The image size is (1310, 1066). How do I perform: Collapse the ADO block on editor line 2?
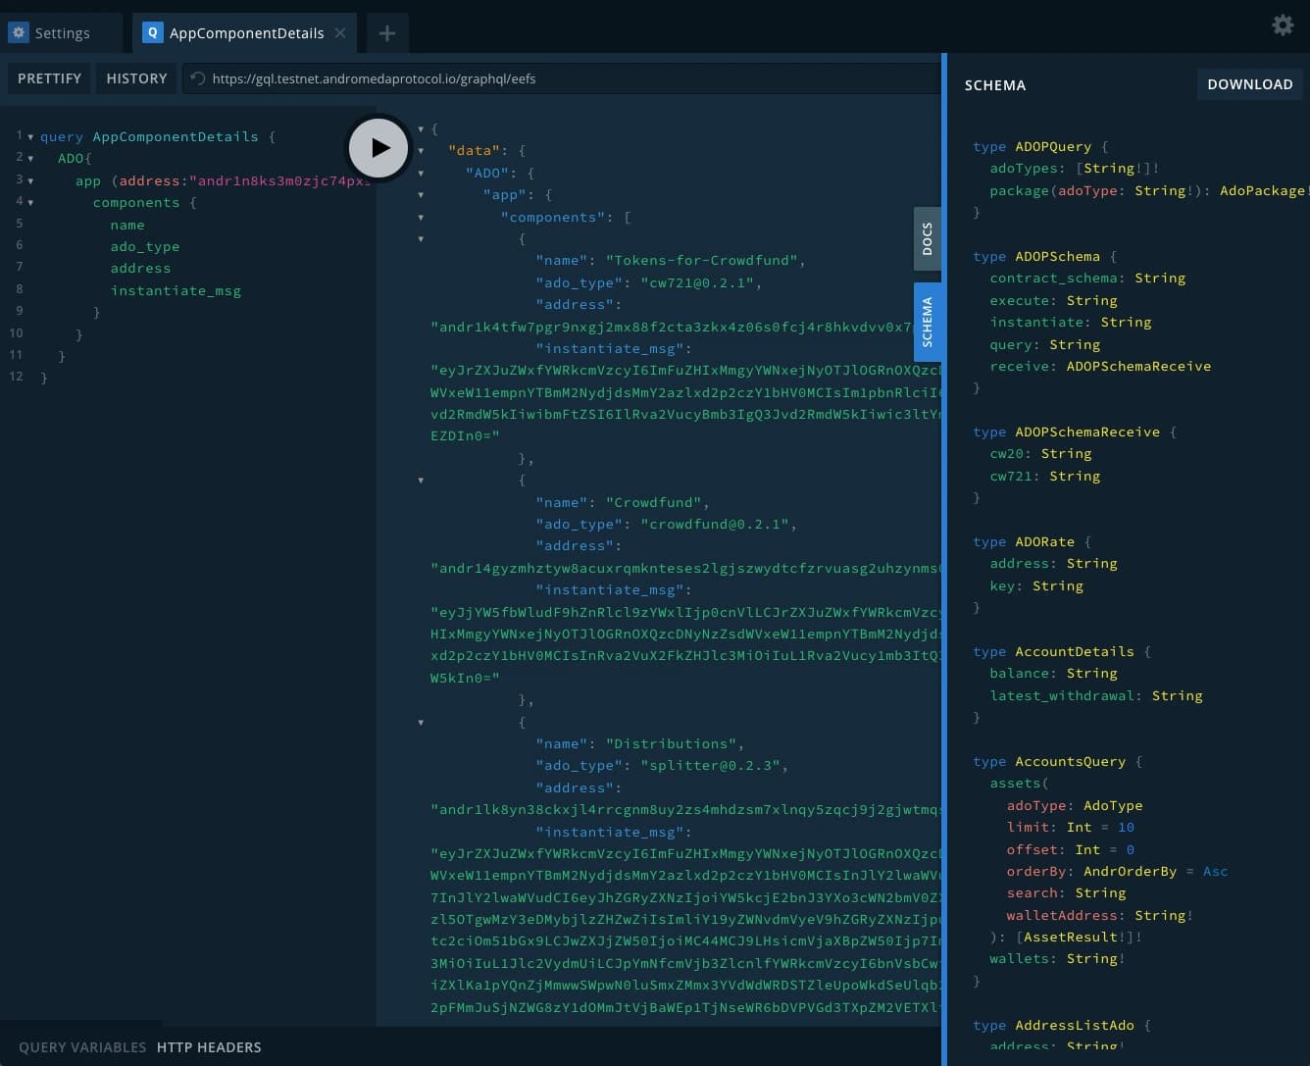tap(31, 158)
